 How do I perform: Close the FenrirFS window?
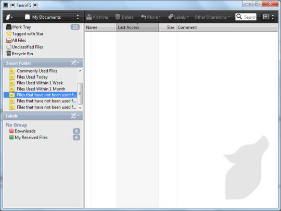tap(270, 4)
